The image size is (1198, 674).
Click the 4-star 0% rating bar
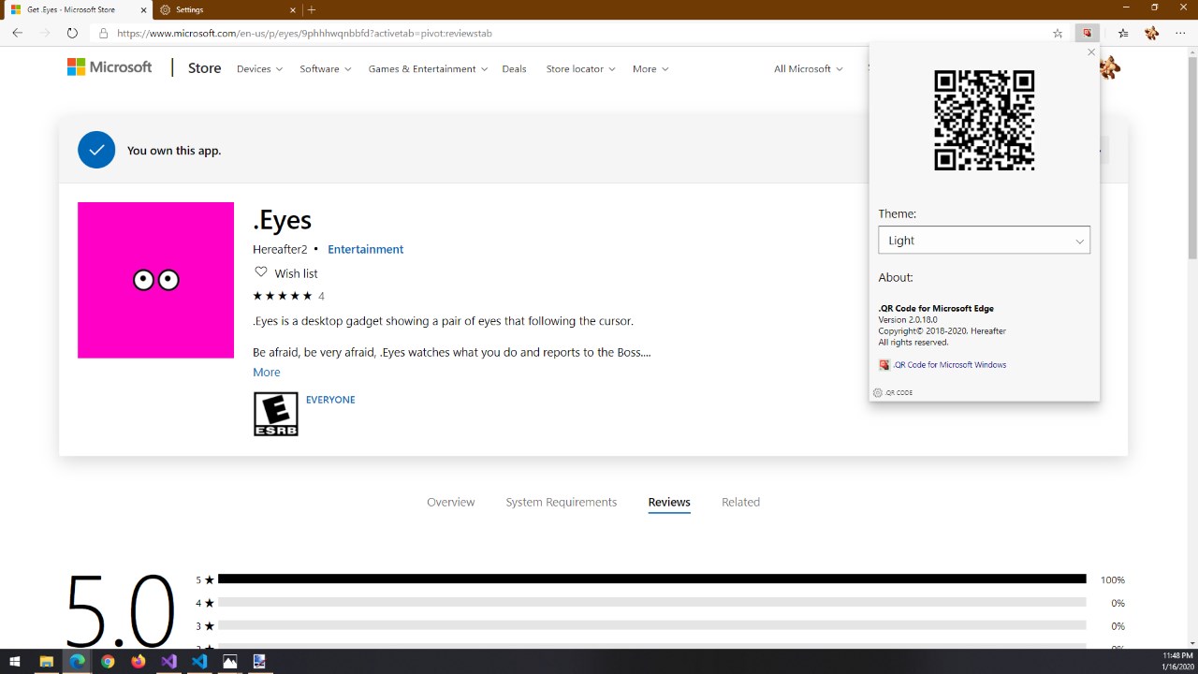[651, 603]
